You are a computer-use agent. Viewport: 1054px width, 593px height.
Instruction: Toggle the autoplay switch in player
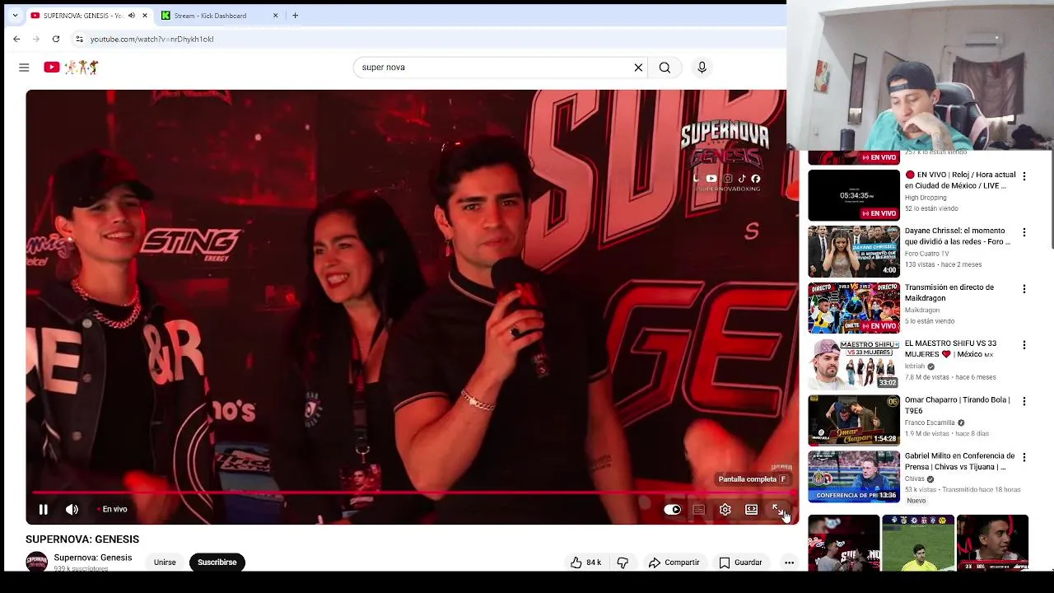point(672,510)
